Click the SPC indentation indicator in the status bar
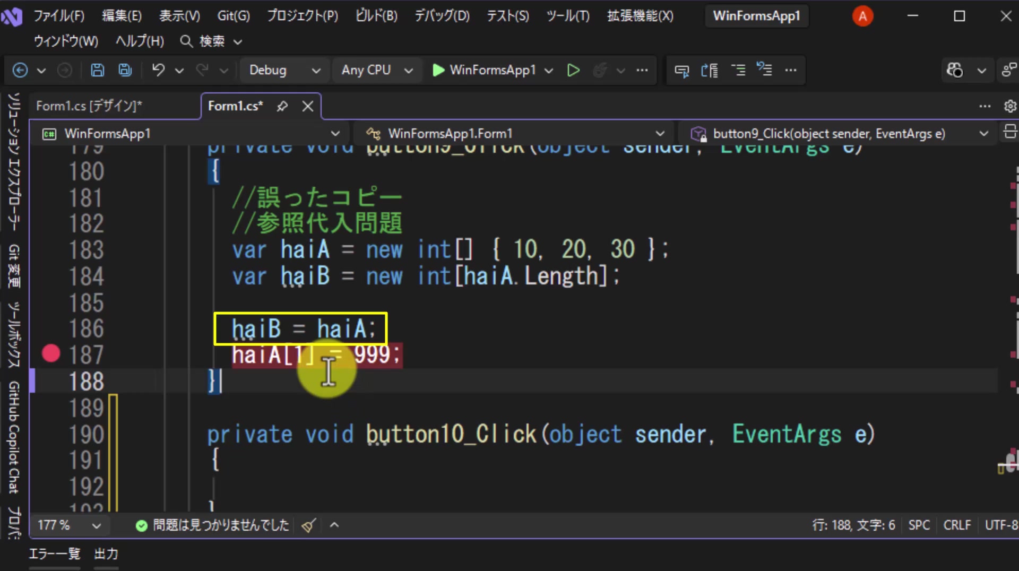Viewport: 1019px width, 571px height. pyautogui.click(x=919, y=525)
